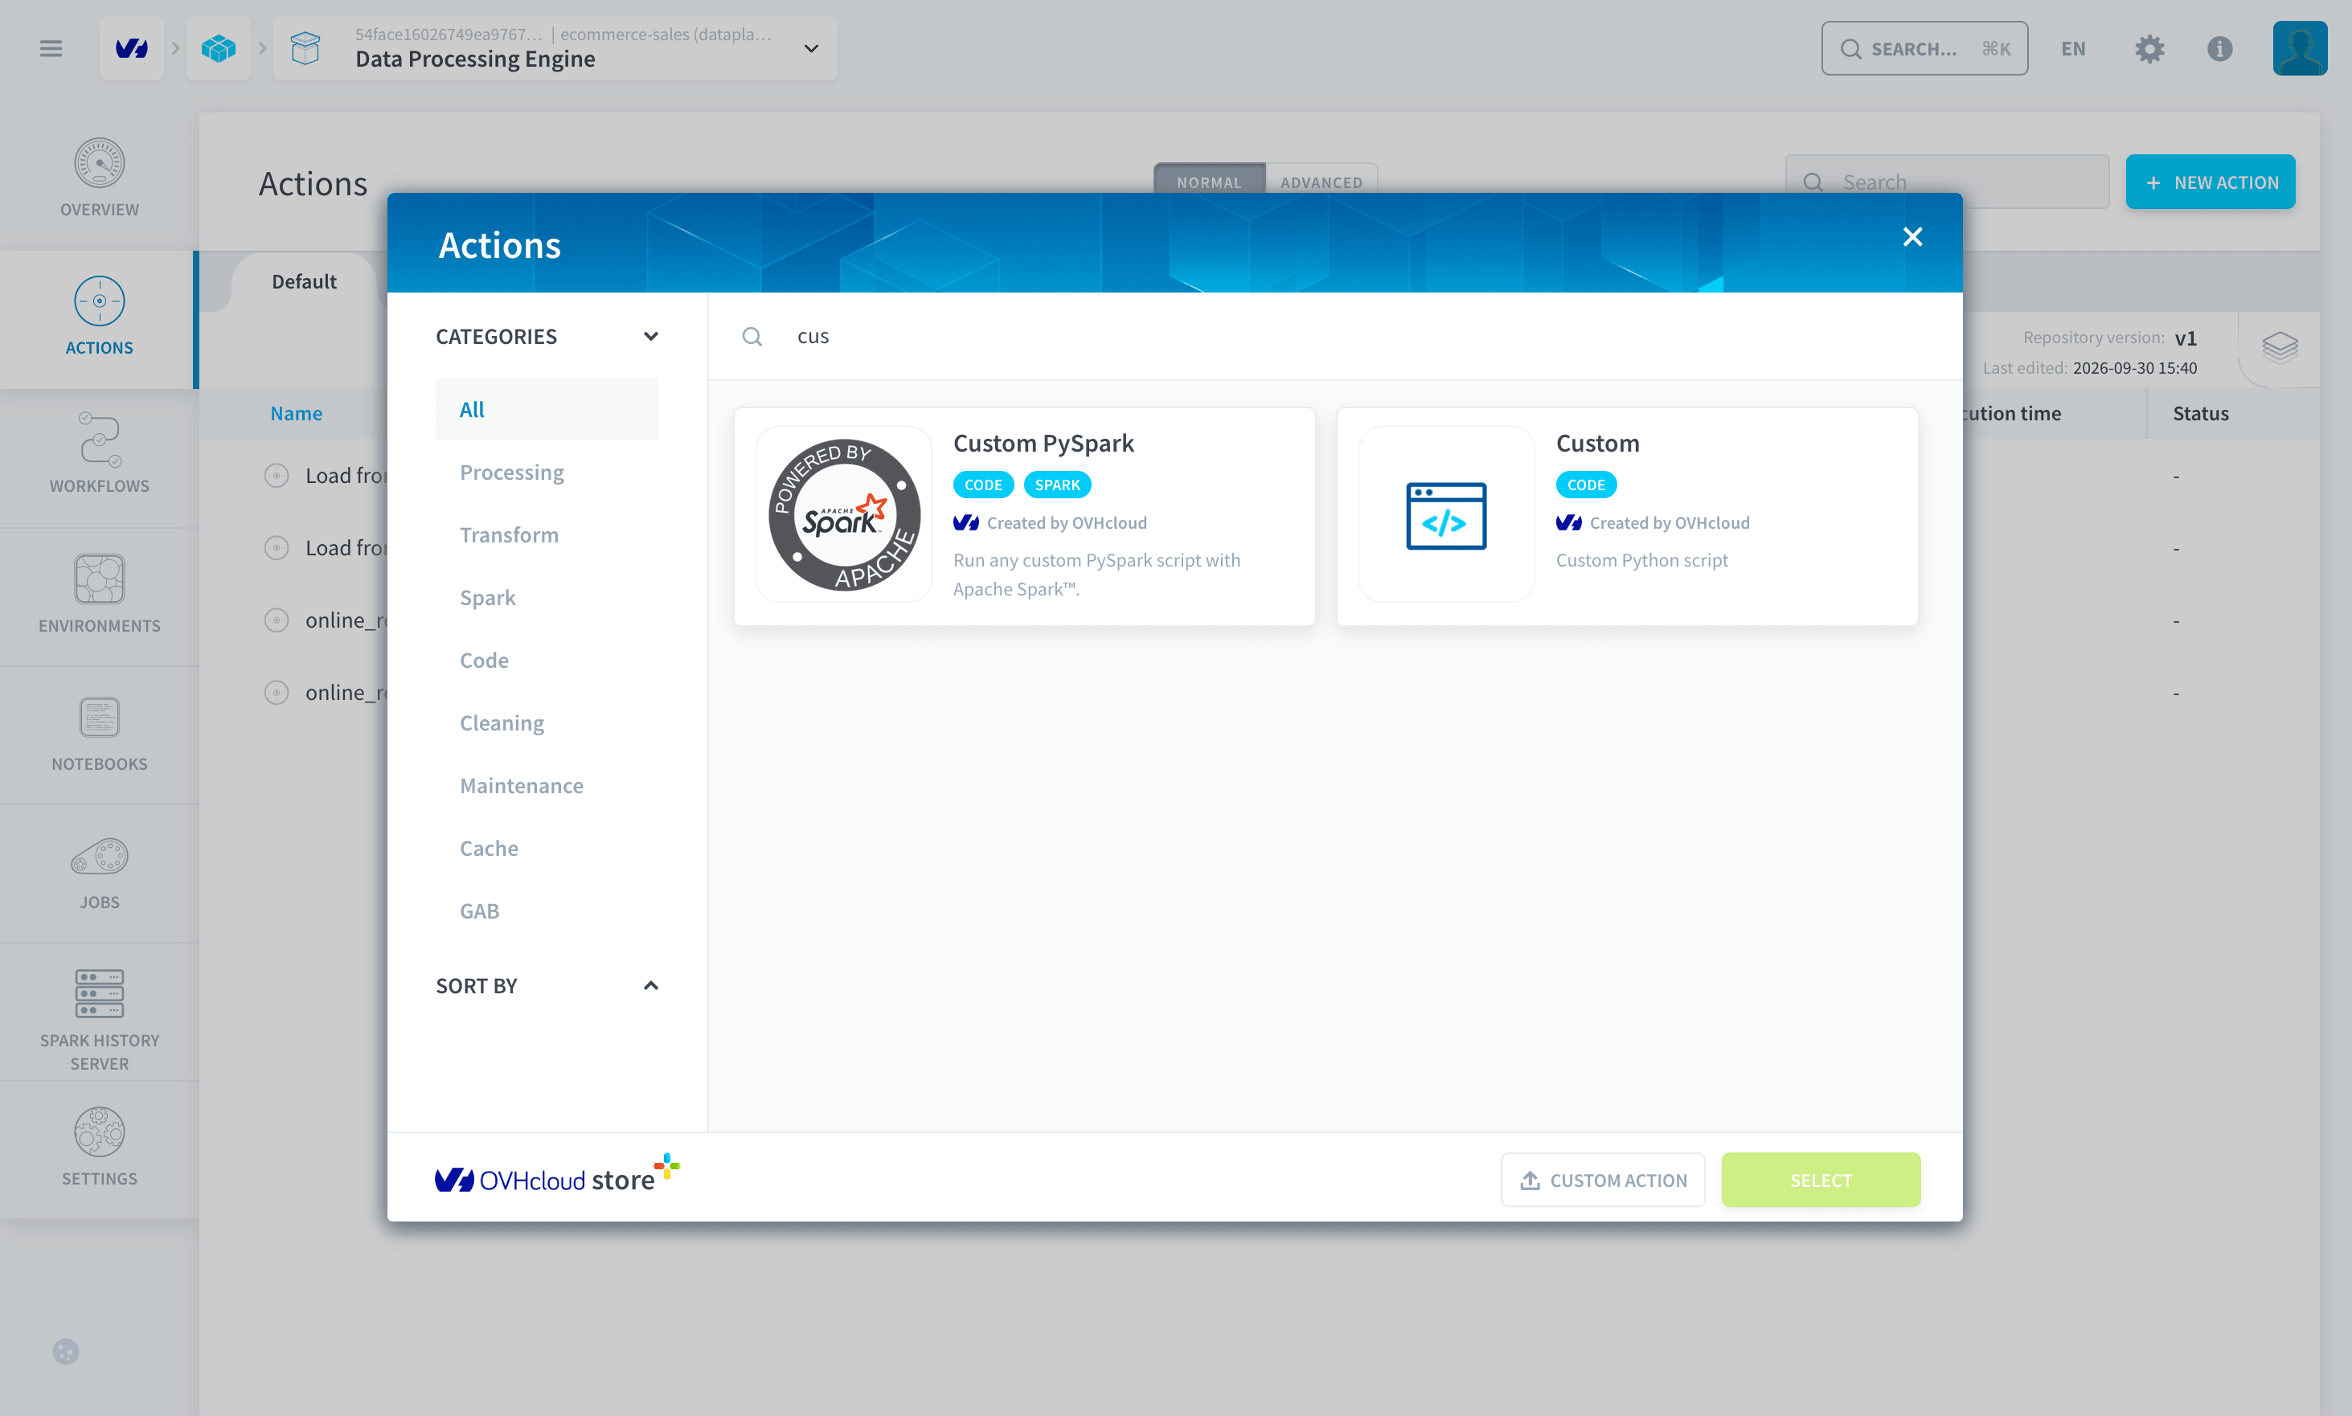
Task: Open the Workflows sidebar icon
Action: [99, 440]
